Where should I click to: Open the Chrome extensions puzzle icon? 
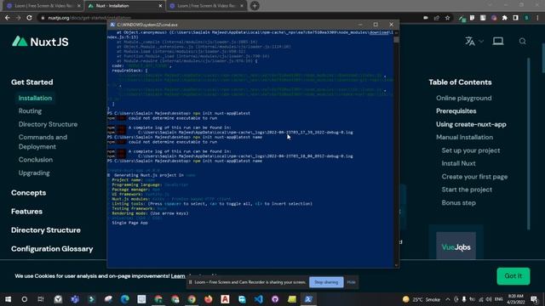(x=504, y=18)
